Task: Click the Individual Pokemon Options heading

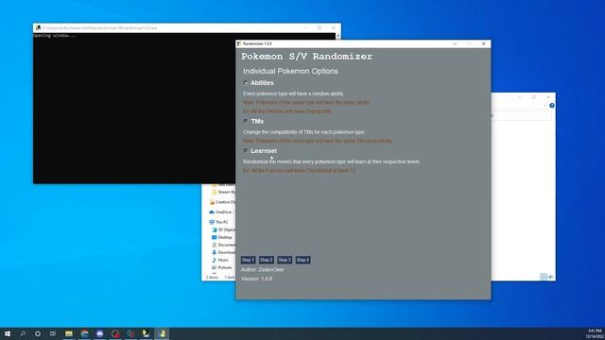Action: (290, 72)
